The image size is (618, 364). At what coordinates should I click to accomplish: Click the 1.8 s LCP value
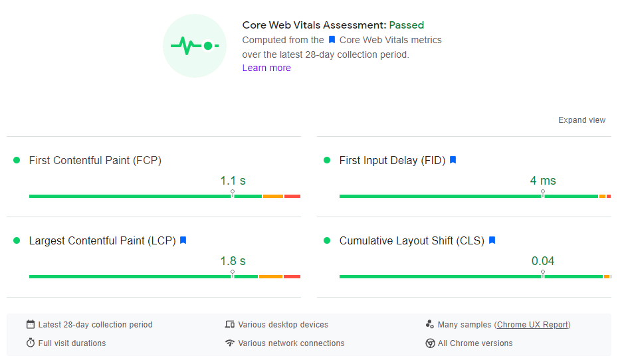coord(233,261)
